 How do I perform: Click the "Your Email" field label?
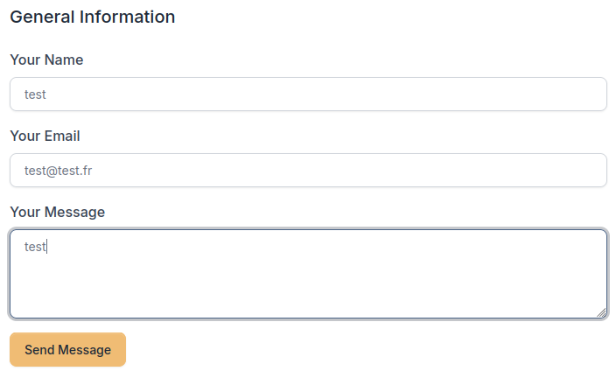(x=45, y=136)
